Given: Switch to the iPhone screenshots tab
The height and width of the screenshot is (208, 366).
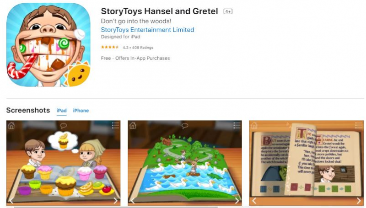Looking at the screenshot, I should pyautogui.click(x=81, y=111).
